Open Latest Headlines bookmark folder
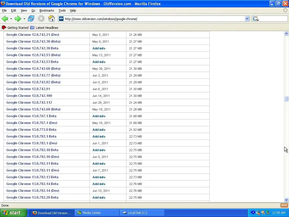289x217 pixels. click(x=44, y=28)
